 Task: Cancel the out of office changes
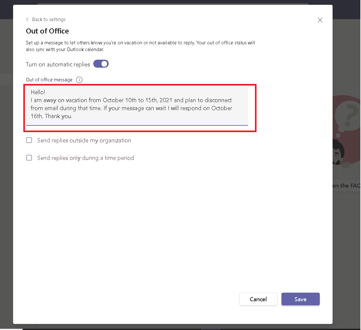coord(258,299)
